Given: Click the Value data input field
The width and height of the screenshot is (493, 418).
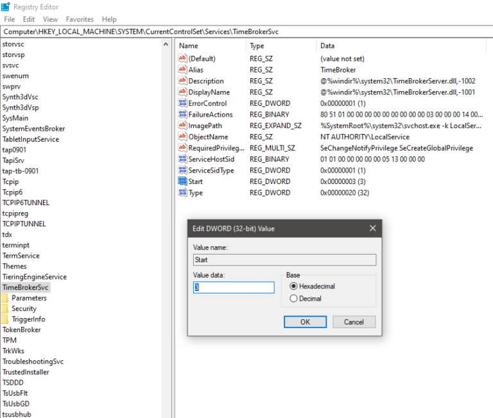Looking at the screenshot, I should tap(234, 287).
